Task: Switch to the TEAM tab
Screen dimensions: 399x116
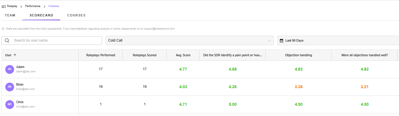Action: [10, 15]
